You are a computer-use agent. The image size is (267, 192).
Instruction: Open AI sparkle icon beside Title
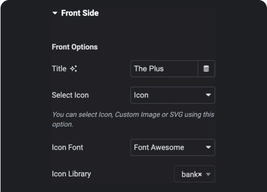tap(74, 69)
